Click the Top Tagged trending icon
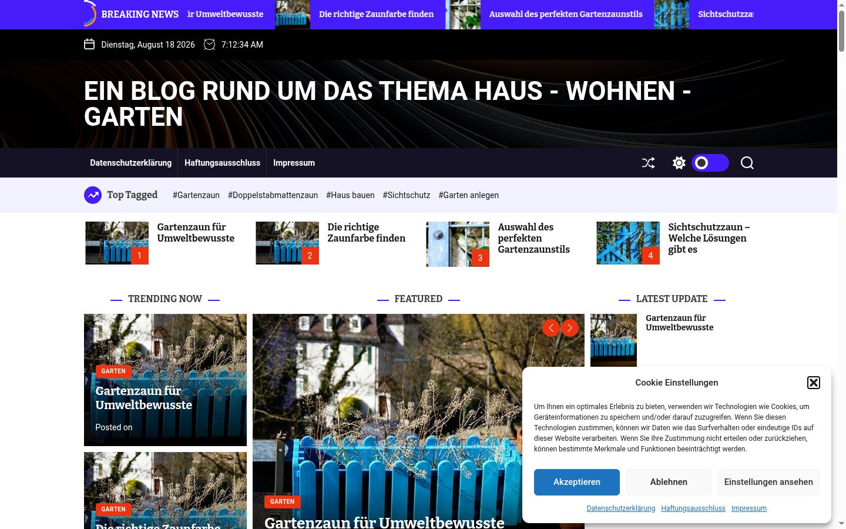This screenshot has height=529, width=846. tap(93, 195)
